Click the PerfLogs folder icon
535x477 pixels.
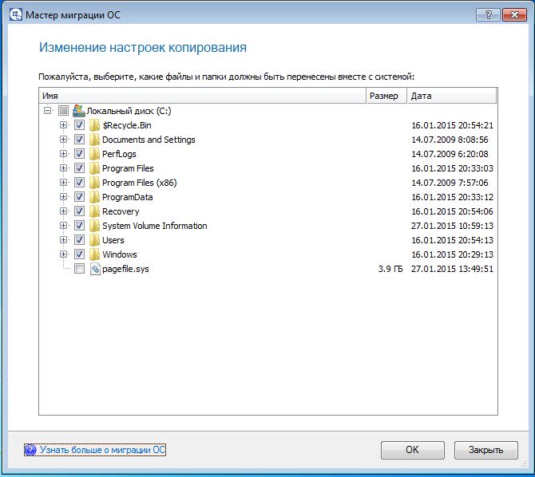pos(94,154)
